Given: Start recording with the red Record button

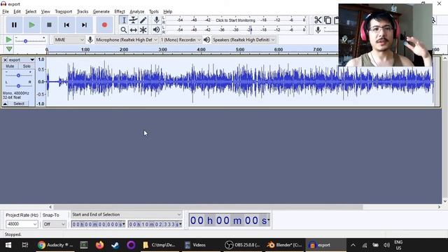Looking at the screenshot, I should click(104, 25).
